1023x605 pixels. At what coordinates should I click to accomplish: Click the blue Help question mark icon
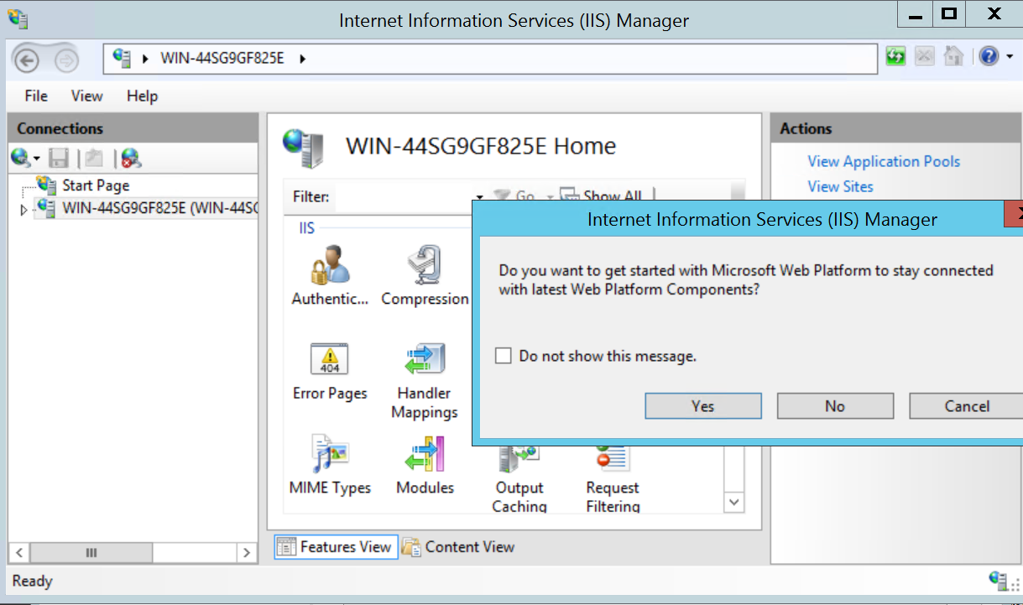pyautogui.click(x=989, y=57)
